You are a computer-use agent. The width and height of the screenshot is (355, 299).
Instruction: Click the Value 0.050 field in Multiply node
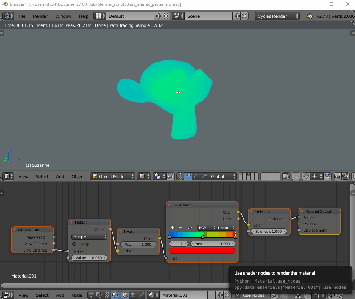(89, 258)
